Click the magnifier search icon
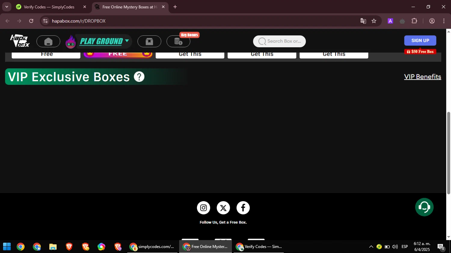This screenshot has width=451, height=253. pos(262,41)
